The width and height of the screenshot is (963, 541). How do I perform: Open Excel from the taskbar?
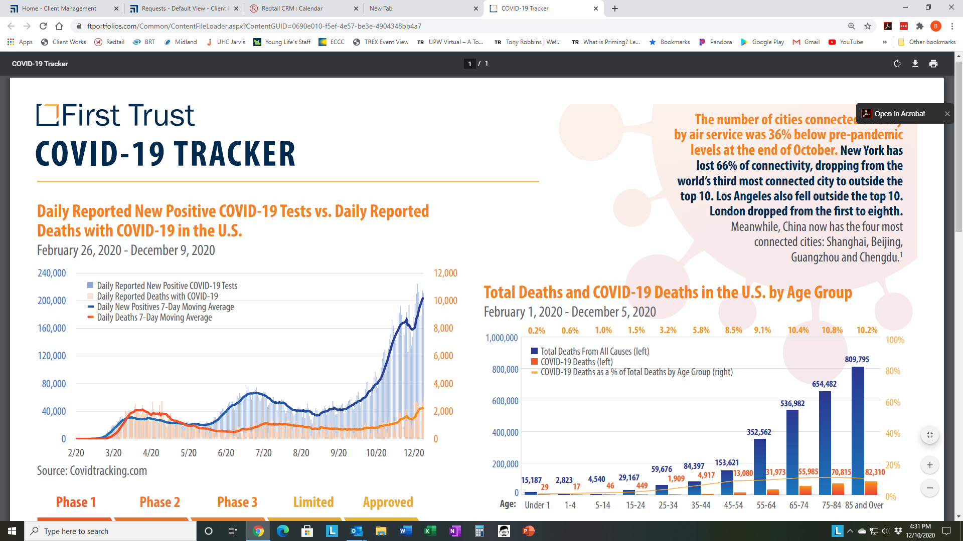[430, 531]
